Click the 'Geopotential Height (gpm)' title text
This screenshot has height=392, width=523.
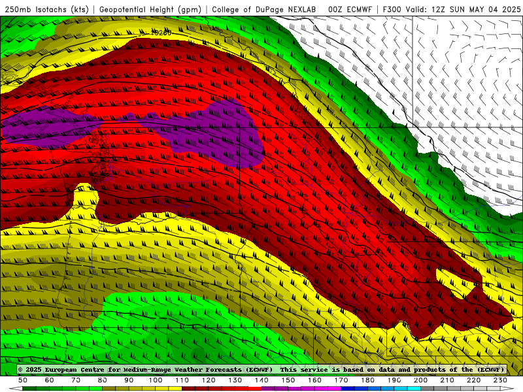(x=150, y=9)
